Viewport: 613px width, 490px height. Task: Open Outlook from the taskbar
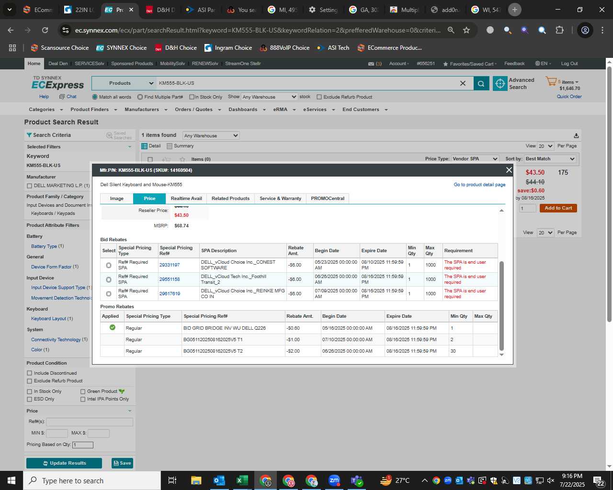point(219,480)
